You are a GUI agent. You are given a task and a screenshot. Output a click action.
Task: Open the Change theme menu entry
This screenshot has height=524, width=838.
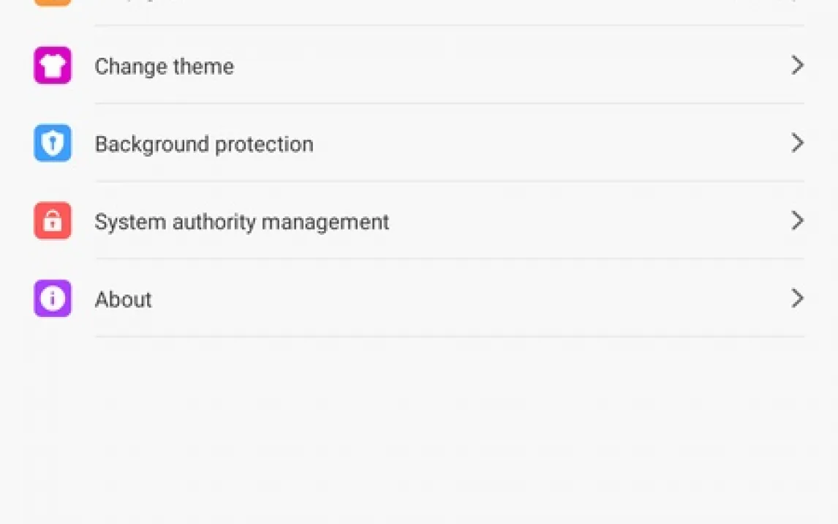point(164,67)
